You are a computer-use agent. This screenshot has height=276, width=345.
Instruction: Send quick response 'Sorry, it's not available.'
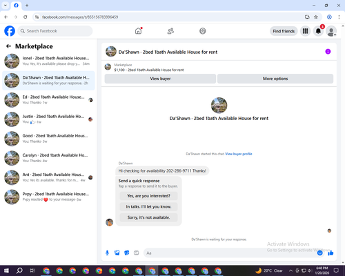click(x=148, y=217)
